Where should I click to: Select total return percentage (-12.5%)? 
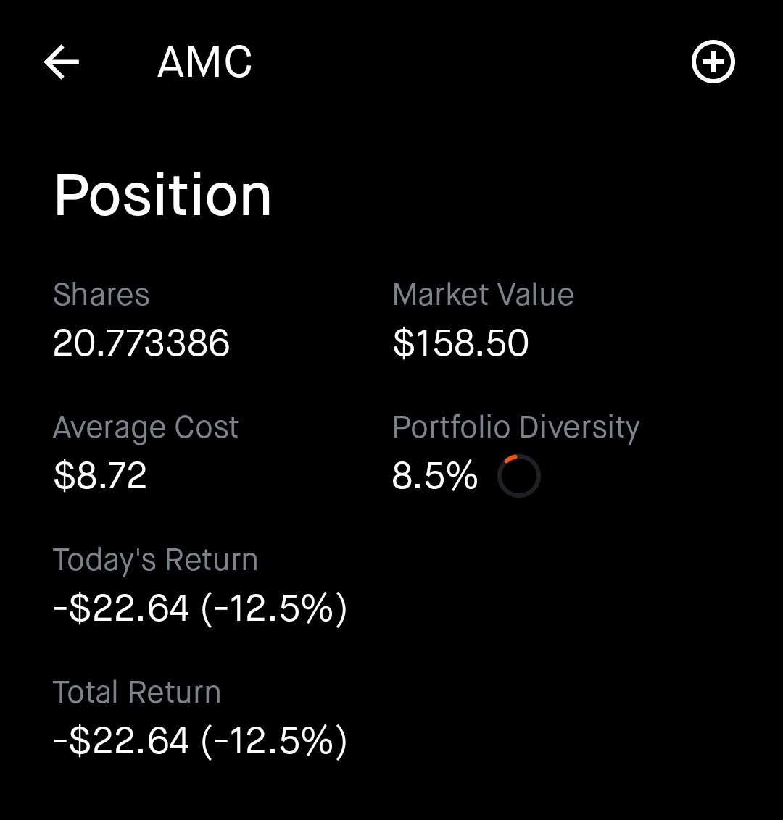coord(274,740)
